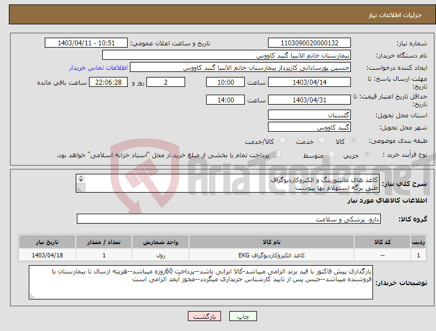Click the buyer name field بیمارستان خاتم الانبیا

pos(227,55)
